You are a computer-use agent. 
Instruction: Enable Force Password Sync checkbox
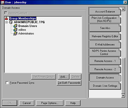[7, 83]
